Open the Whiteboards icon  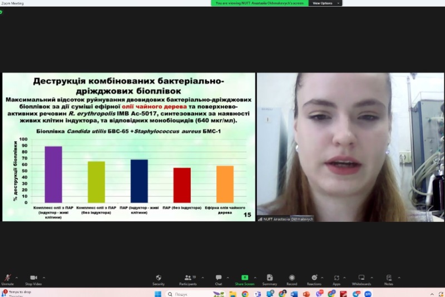point(361,278)
